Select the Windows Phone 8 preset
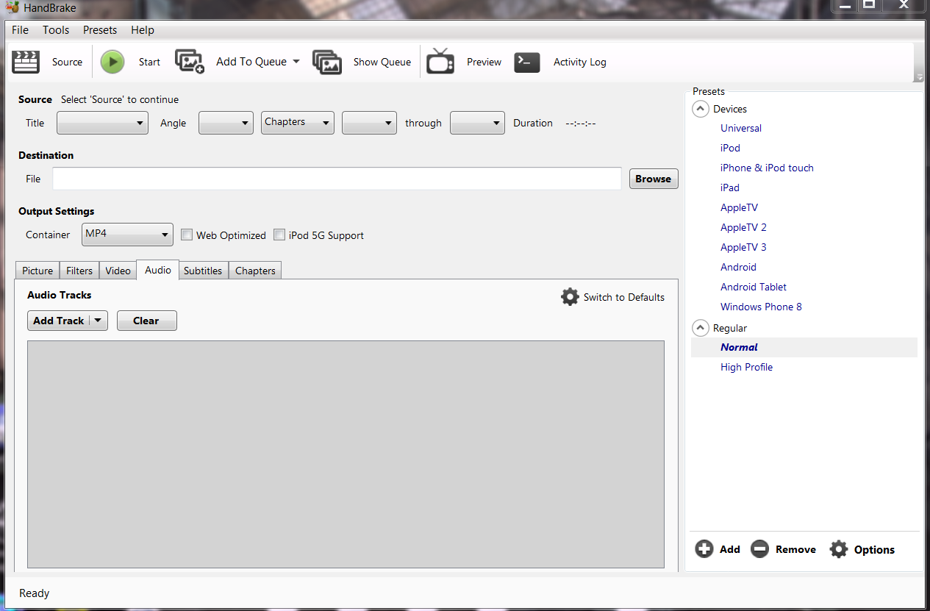The width and height of the screenshot is (930, 611). pyautogui.click(x=761, y=307)
